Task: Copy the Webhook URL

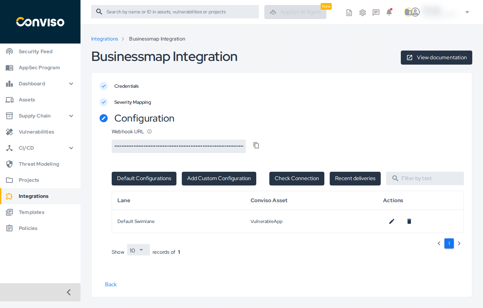Action: 256,145
